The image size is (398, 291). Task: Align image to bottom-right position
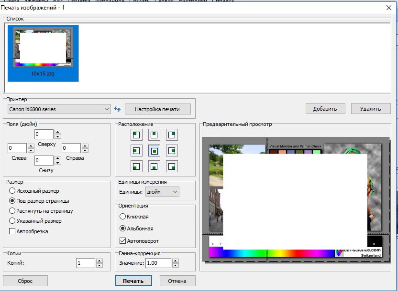coord(172,166)
